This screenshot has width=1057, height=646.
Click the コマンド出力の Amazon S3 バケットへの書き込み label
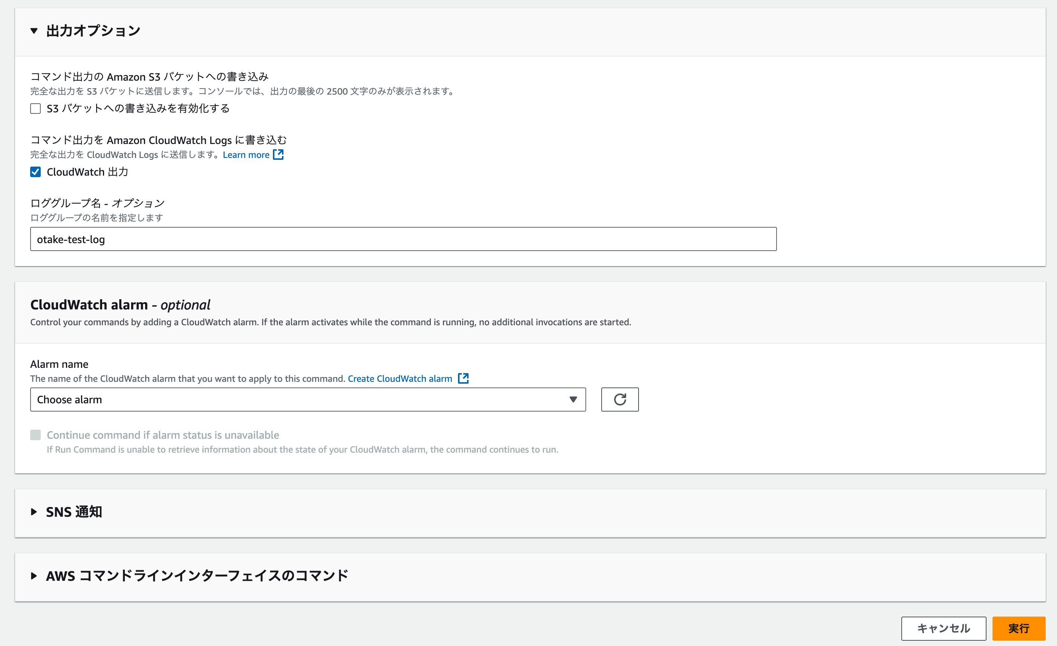(x=149, y=77)
